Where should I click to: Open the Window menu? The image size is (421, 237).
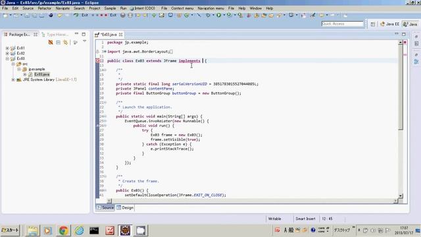coord(255,9)
